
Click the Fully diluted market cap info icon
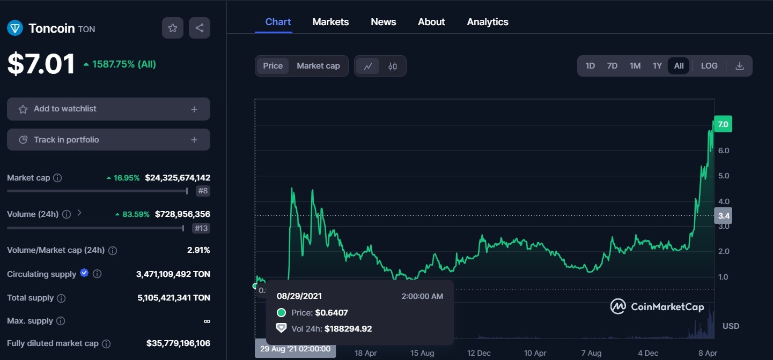click(106, 343)
